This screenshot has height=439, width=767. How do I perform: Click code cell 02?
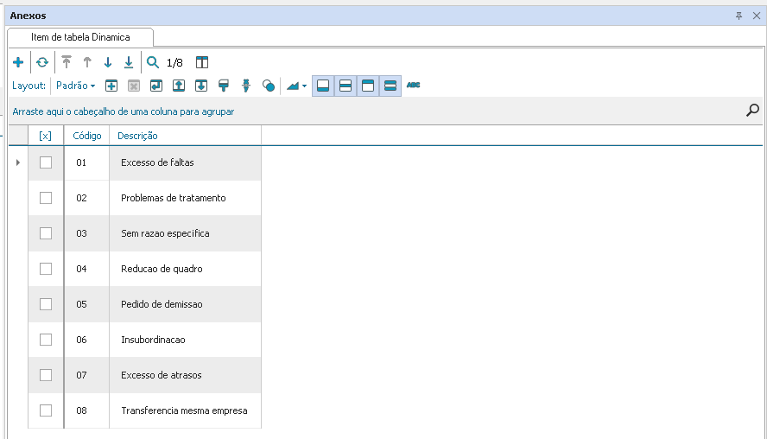86,198
